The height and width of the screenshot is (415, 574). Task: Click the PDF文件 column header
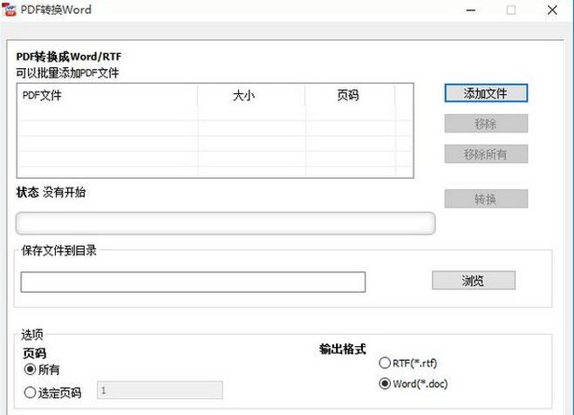[107, 96]
